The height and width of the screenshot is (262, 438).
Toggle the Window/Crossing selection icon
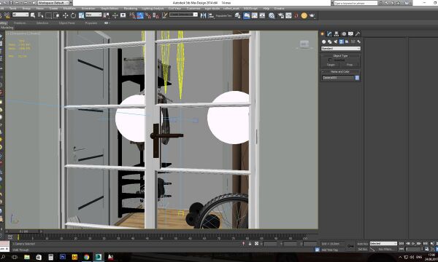[56, 15]
